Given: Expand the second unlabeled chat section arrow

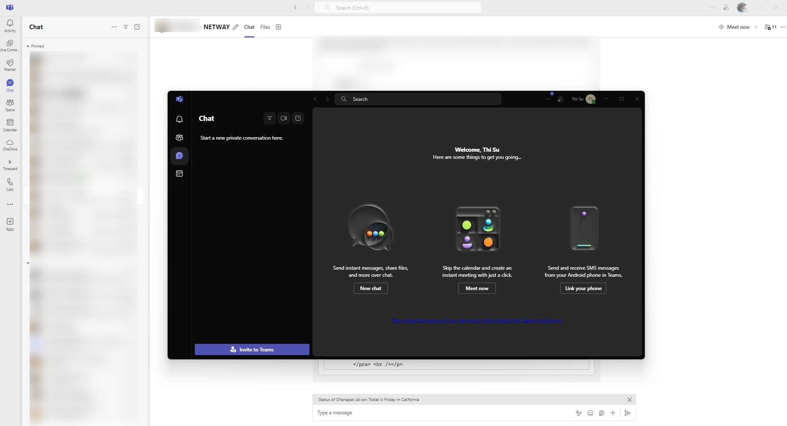Looking at the screenshot, I should (x=28, y=263).
